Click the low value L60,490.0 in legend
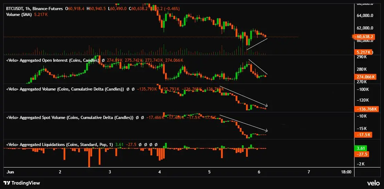 (117, 9)
